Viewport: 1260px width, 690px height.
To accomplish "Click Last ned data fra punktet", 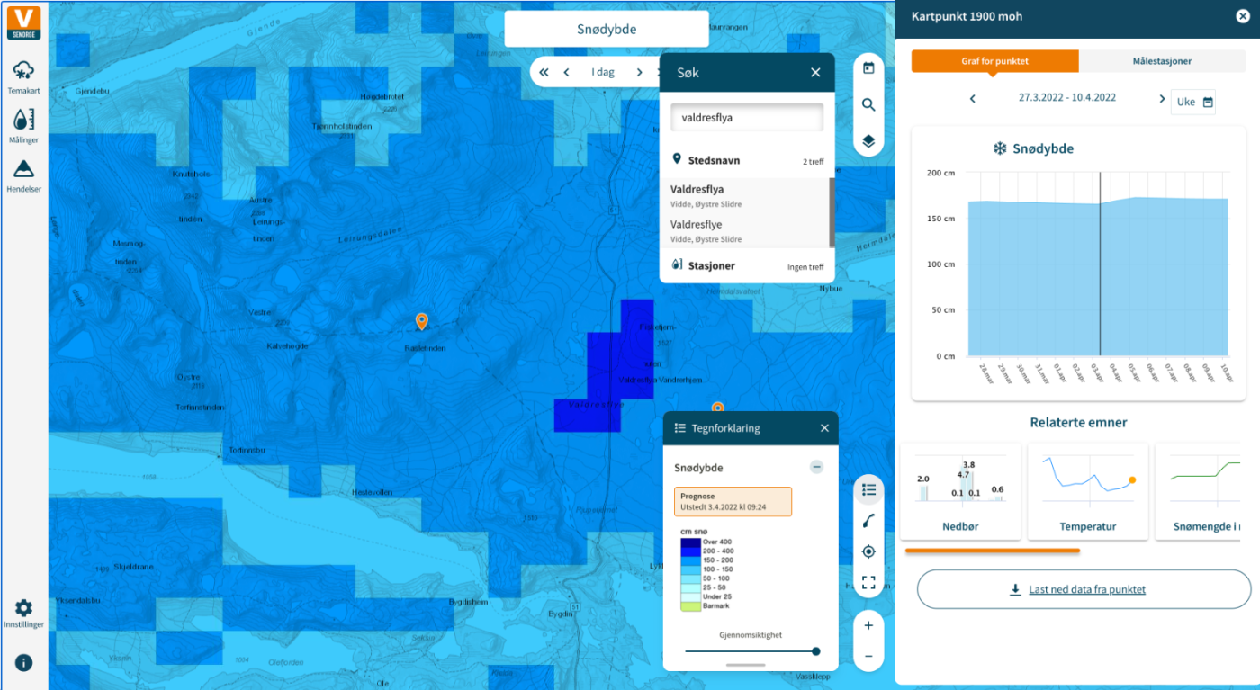I will click(x=1084, y=589).
